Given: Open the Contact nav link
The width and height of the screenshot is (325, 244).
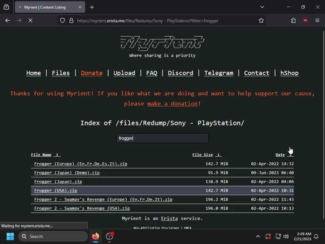Looking at the screenshot, I should point(256,73).
